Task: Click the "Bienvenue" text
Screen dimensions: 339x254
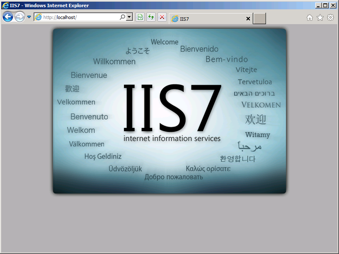Action: [89, 75]
